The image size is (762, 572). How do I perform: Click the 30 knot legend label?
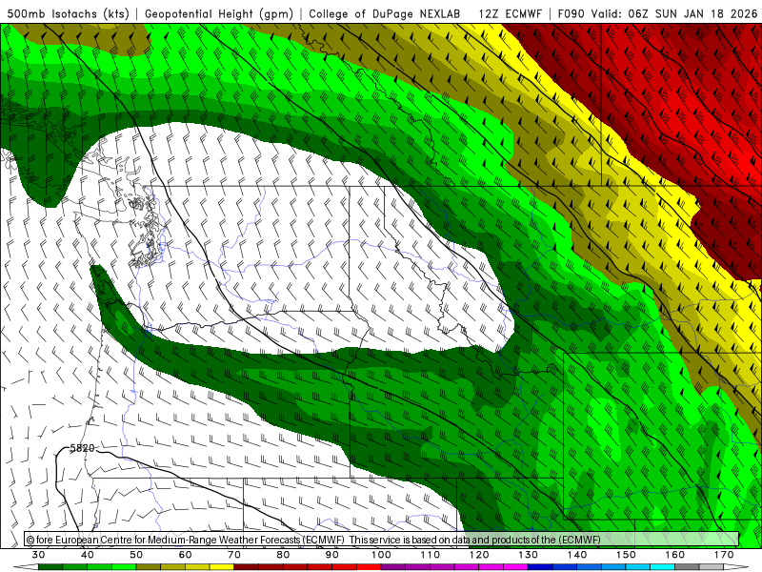click(x=38, y=555)
